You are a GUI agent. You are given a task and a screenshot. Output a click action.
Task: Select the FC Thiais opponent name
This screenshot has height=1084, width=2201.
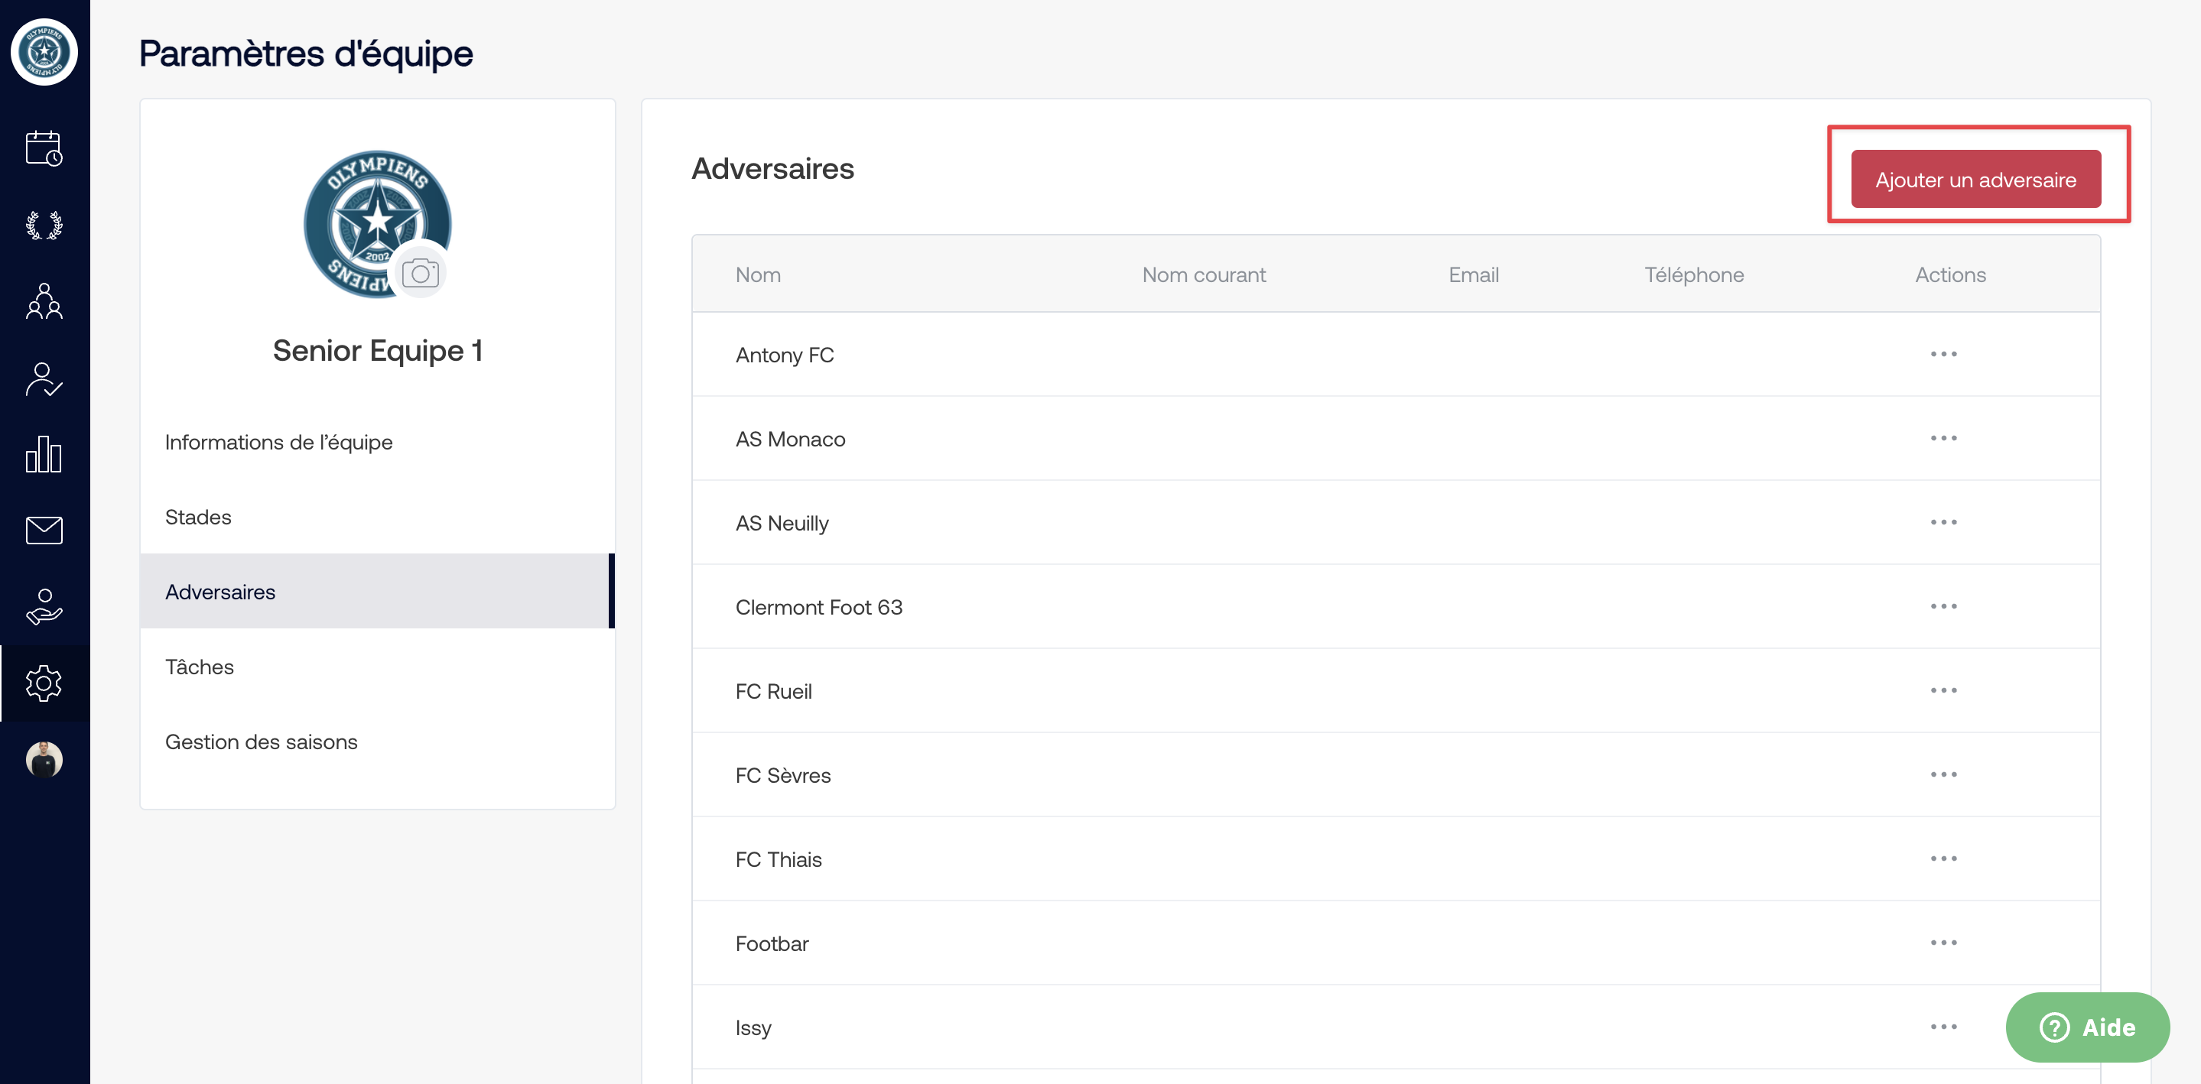[x=779, y=859]
